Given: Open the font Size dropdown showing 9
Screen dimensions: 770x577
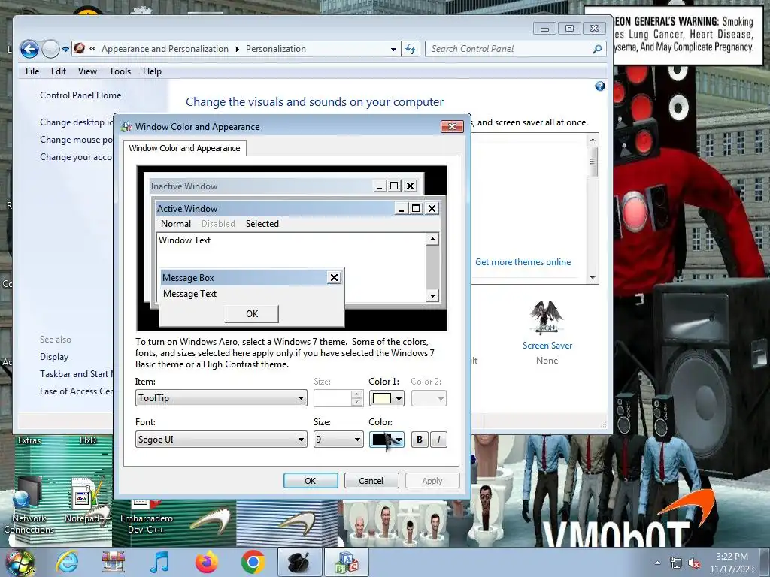Looking at the screenshot, I should click(x=338, y=439).
